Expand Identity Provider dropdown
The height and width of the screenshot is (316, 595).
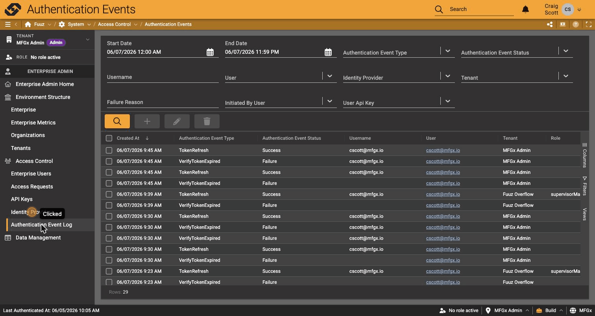point(448,76)
